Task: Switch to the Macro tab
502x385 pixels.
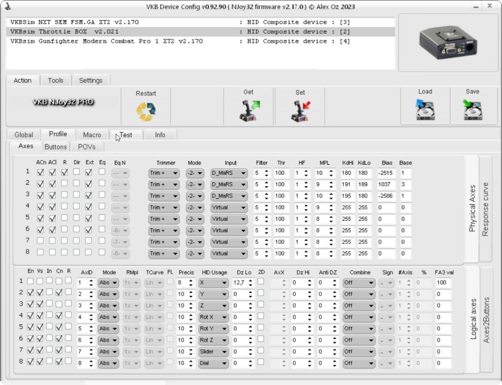Action: tap(92, 135)
